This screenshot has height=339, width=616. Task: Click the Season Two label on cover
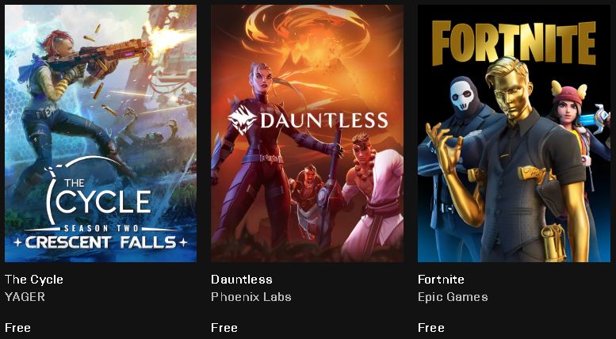tap(101, 229)
